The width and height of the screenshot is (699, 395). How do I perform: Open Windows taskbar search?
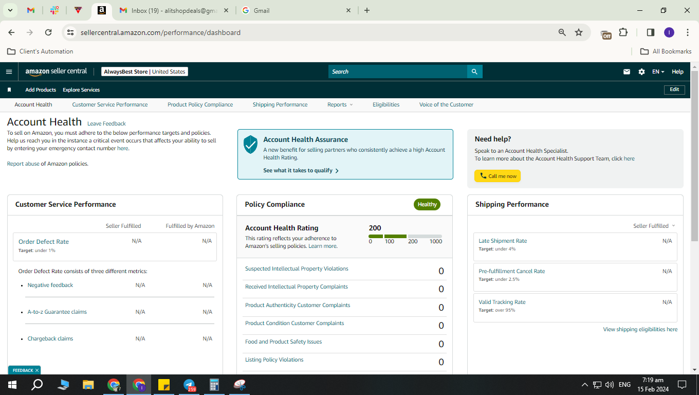37,385
